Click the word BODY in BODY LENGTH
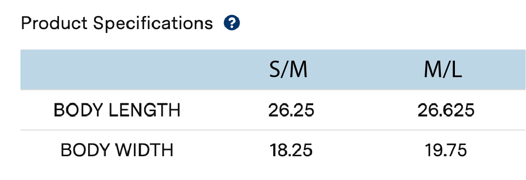 79,110
